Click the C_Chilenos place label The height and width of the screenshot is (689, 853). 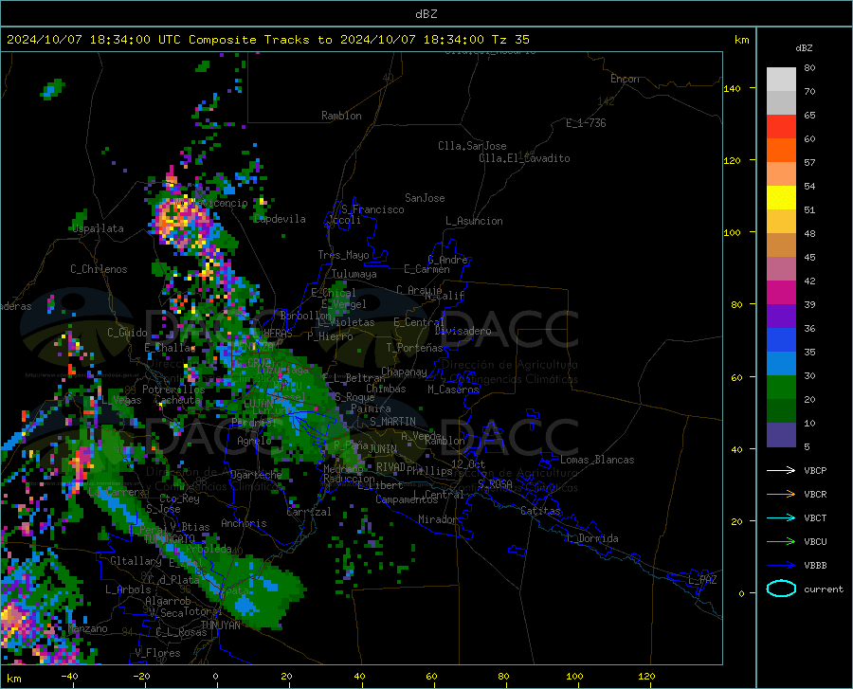tap(99, 269)
